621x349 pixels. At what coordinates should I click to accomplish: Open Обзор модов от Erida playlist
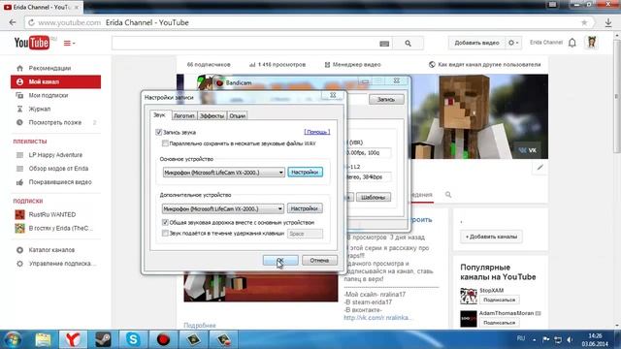click(58, 169)
